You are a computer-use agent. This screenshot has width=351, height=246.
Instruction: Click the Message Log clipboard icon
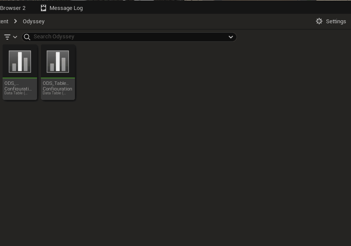coord(43,8)
